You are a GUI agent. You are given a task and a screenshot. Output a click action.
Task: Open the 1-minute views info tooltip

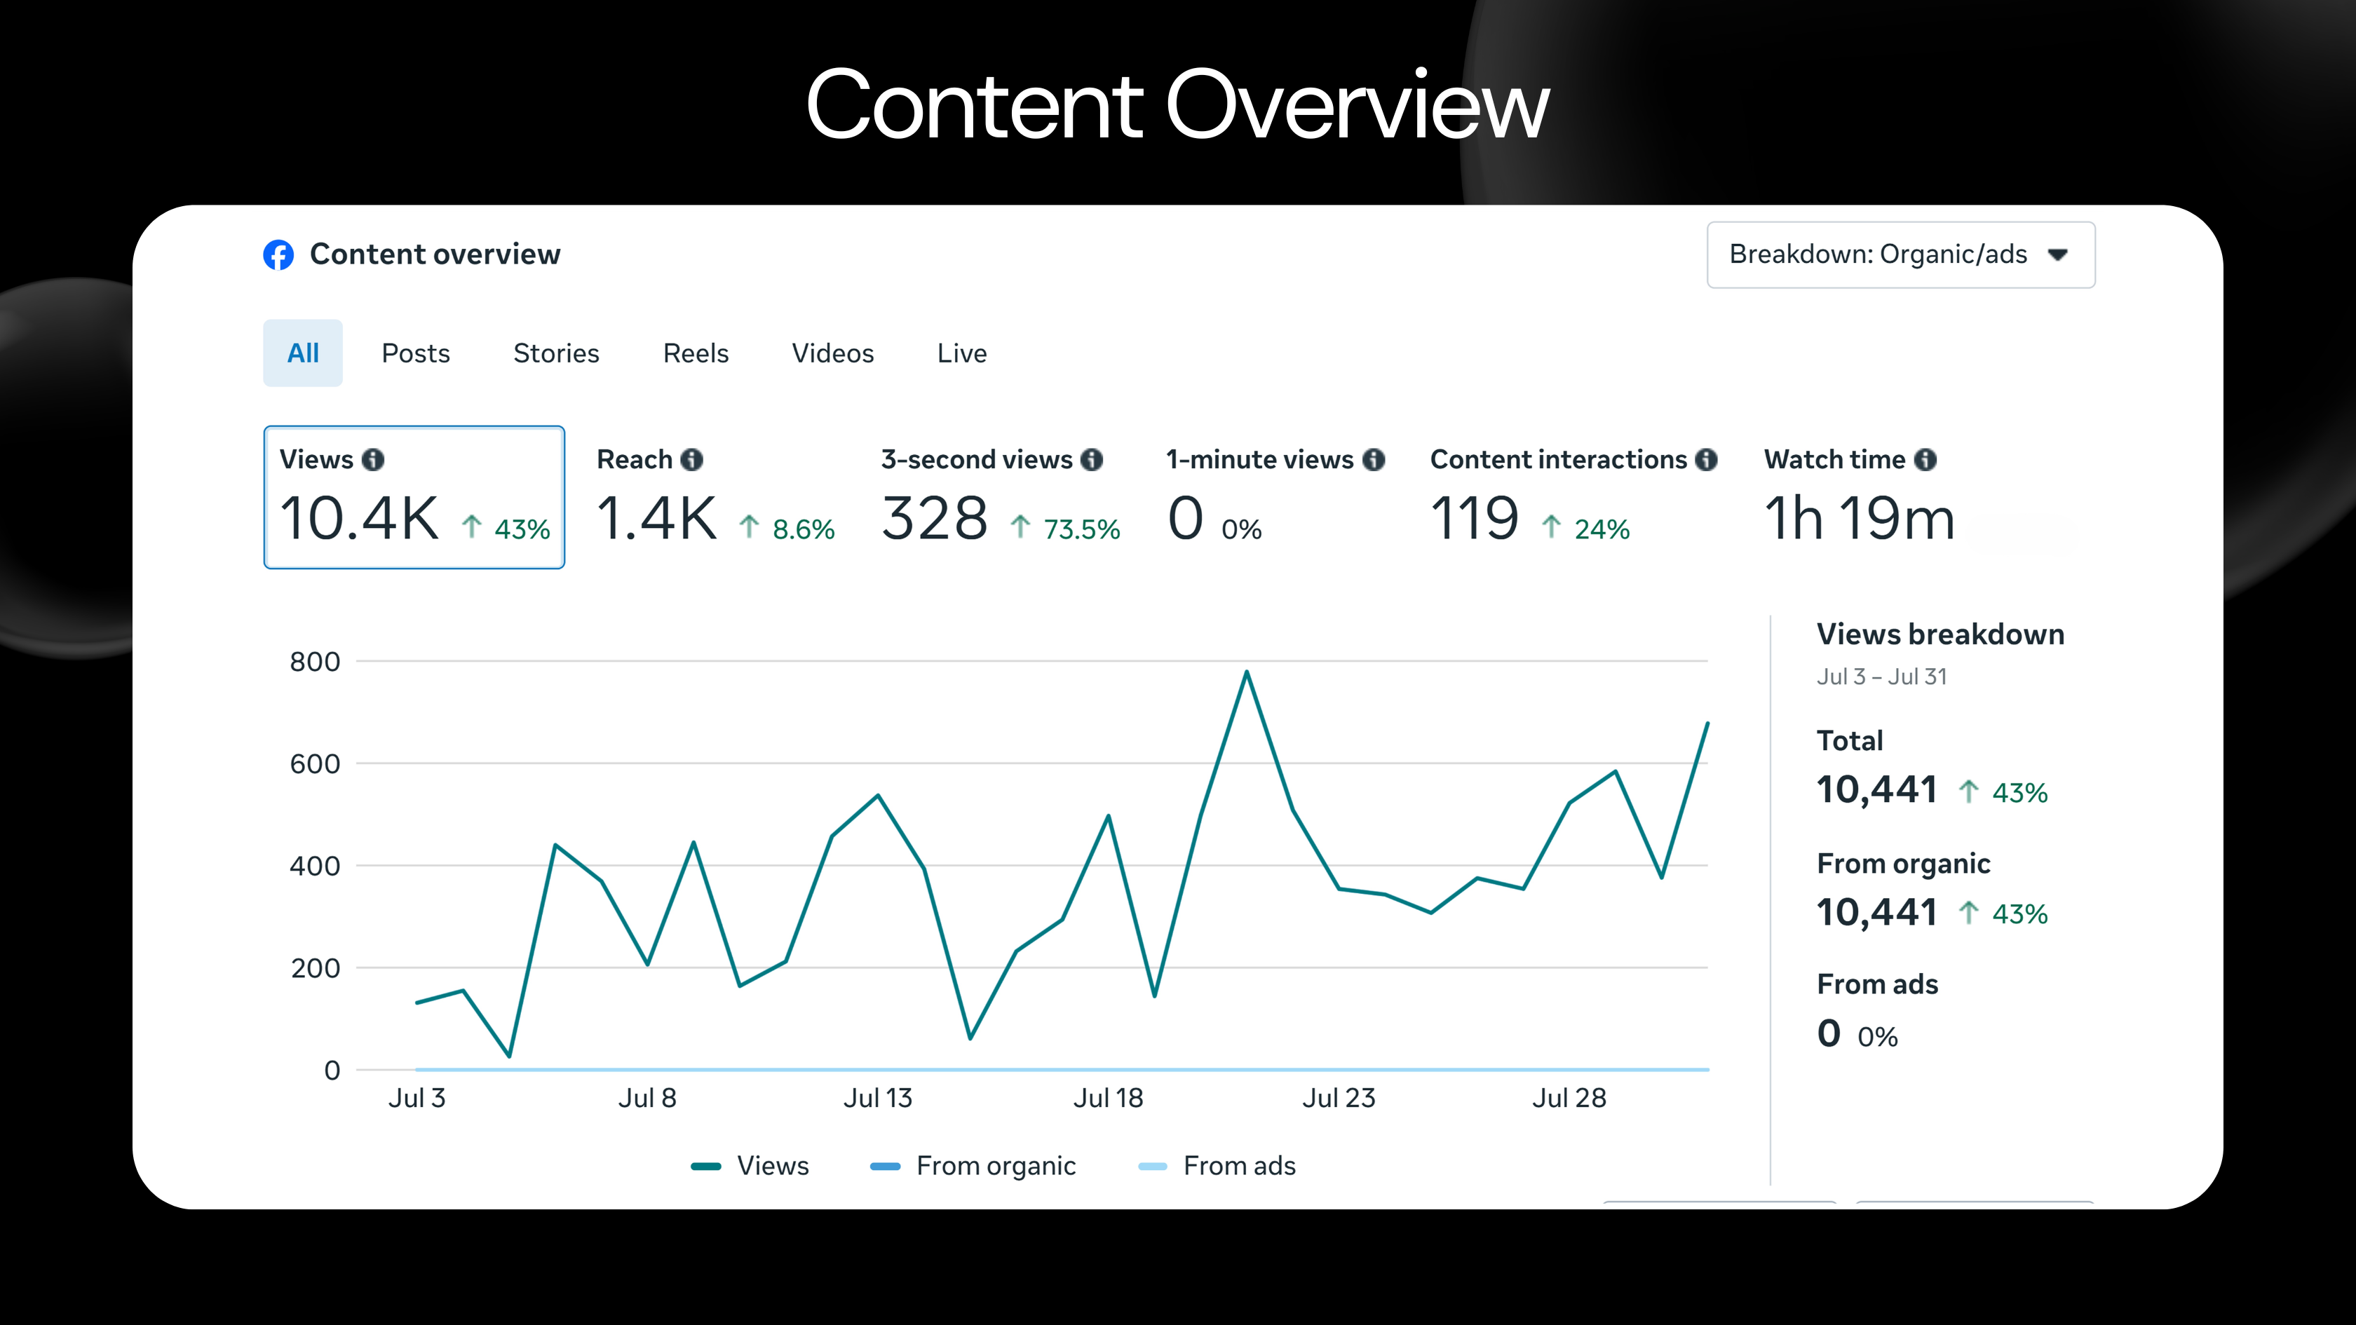coord(1374,460)
